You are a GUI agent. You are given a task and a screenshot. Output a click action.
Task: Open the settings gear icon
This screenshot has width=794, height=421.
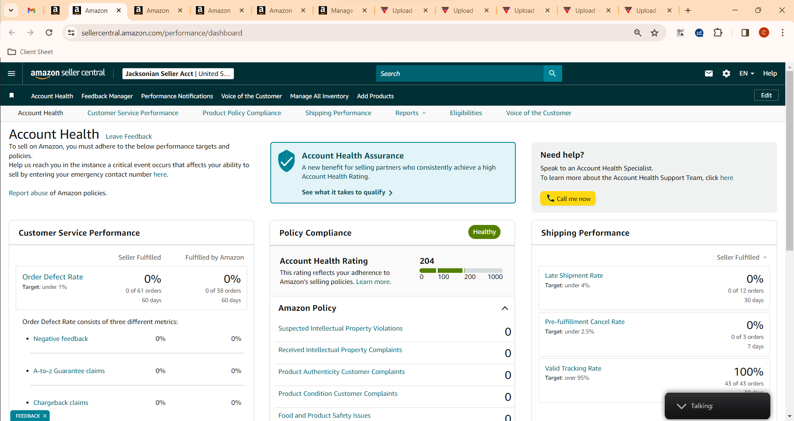coord(726,73)
